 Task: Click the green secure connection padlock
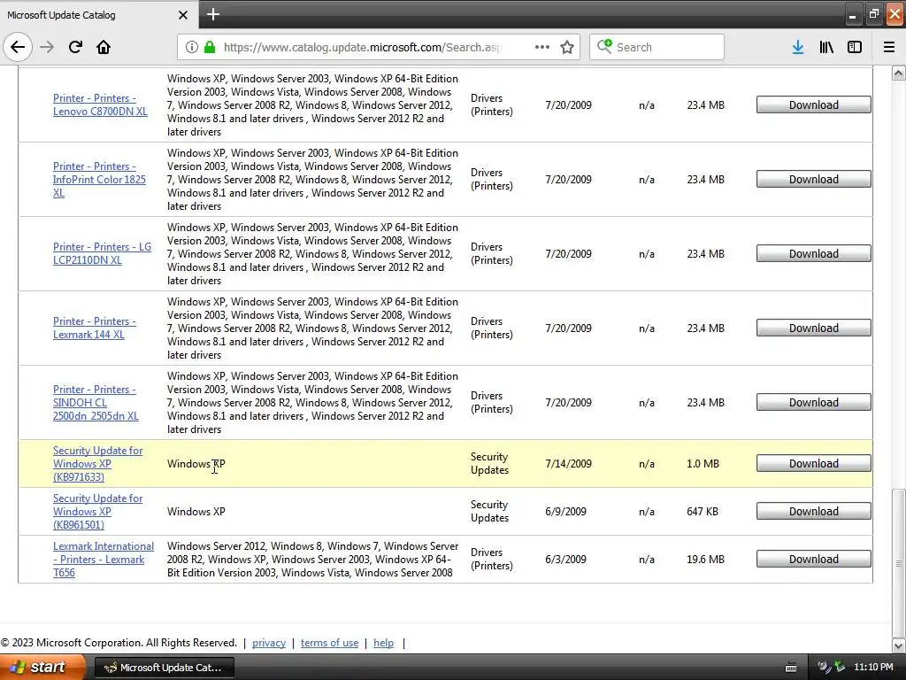click(210, 47)
